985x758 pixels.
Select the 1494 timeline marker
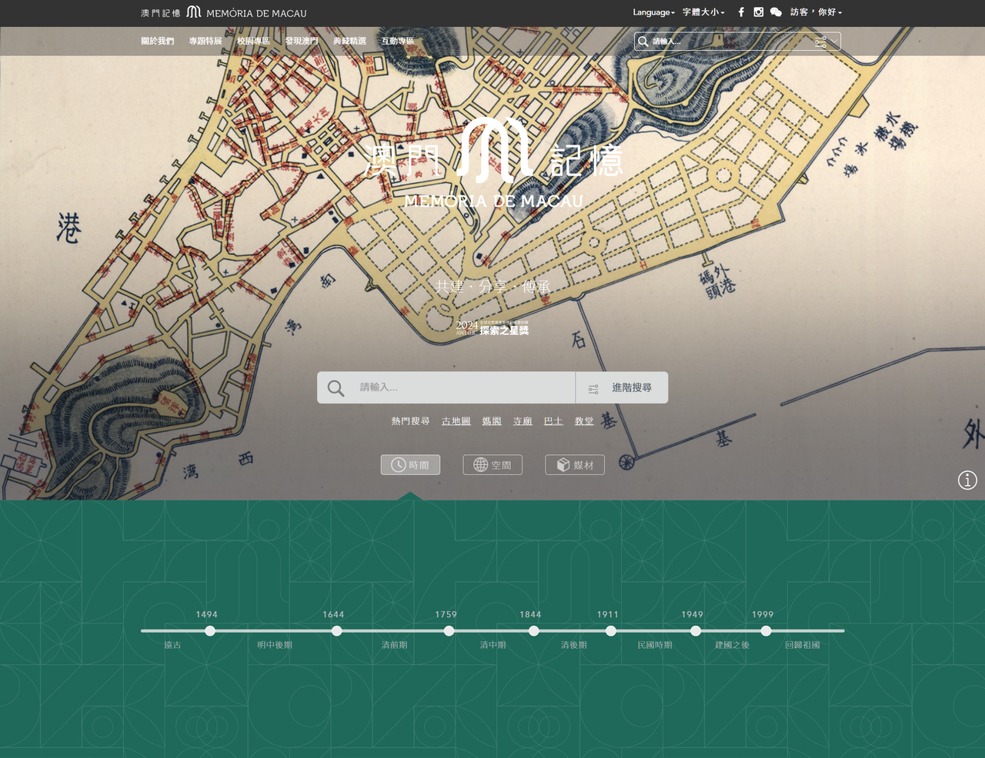(x=210, y=631)
